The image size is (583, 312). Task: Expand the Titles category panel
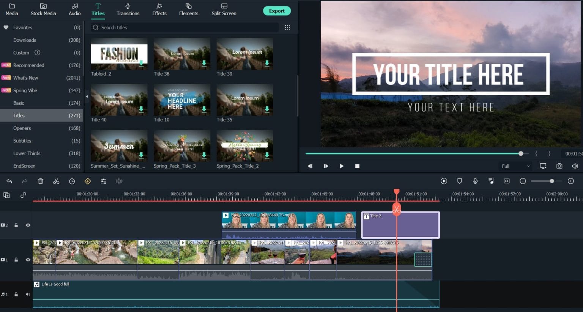[x=19, y=115]
